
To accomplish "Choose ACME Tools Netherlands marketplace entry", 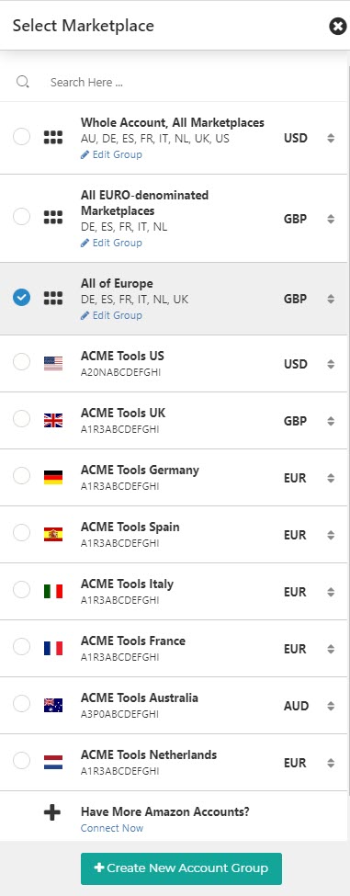I will coord(174,762).
